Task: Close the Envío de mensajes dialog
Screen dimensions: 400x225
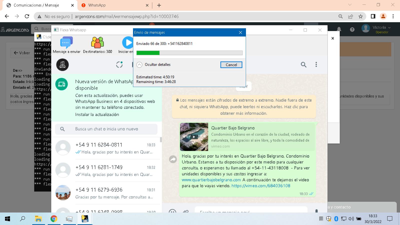Action: tap(240, 32)
